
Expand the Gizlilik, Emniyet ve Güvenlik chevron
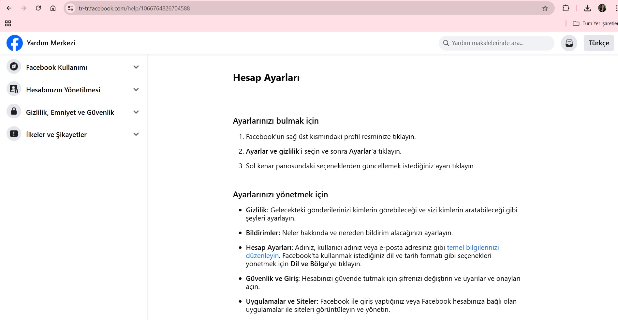[x=136, y=112]
